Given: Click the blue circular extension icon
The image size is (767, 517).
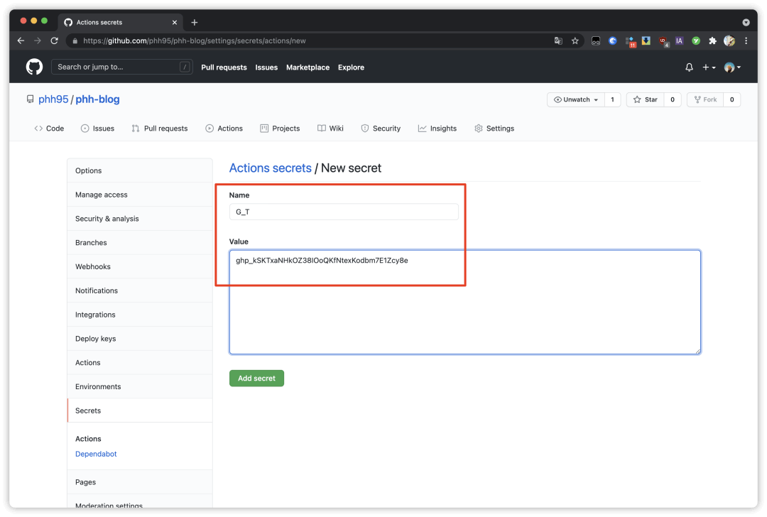Looking at the screenshot, I should pyautogui.click(x=612, y=40).
